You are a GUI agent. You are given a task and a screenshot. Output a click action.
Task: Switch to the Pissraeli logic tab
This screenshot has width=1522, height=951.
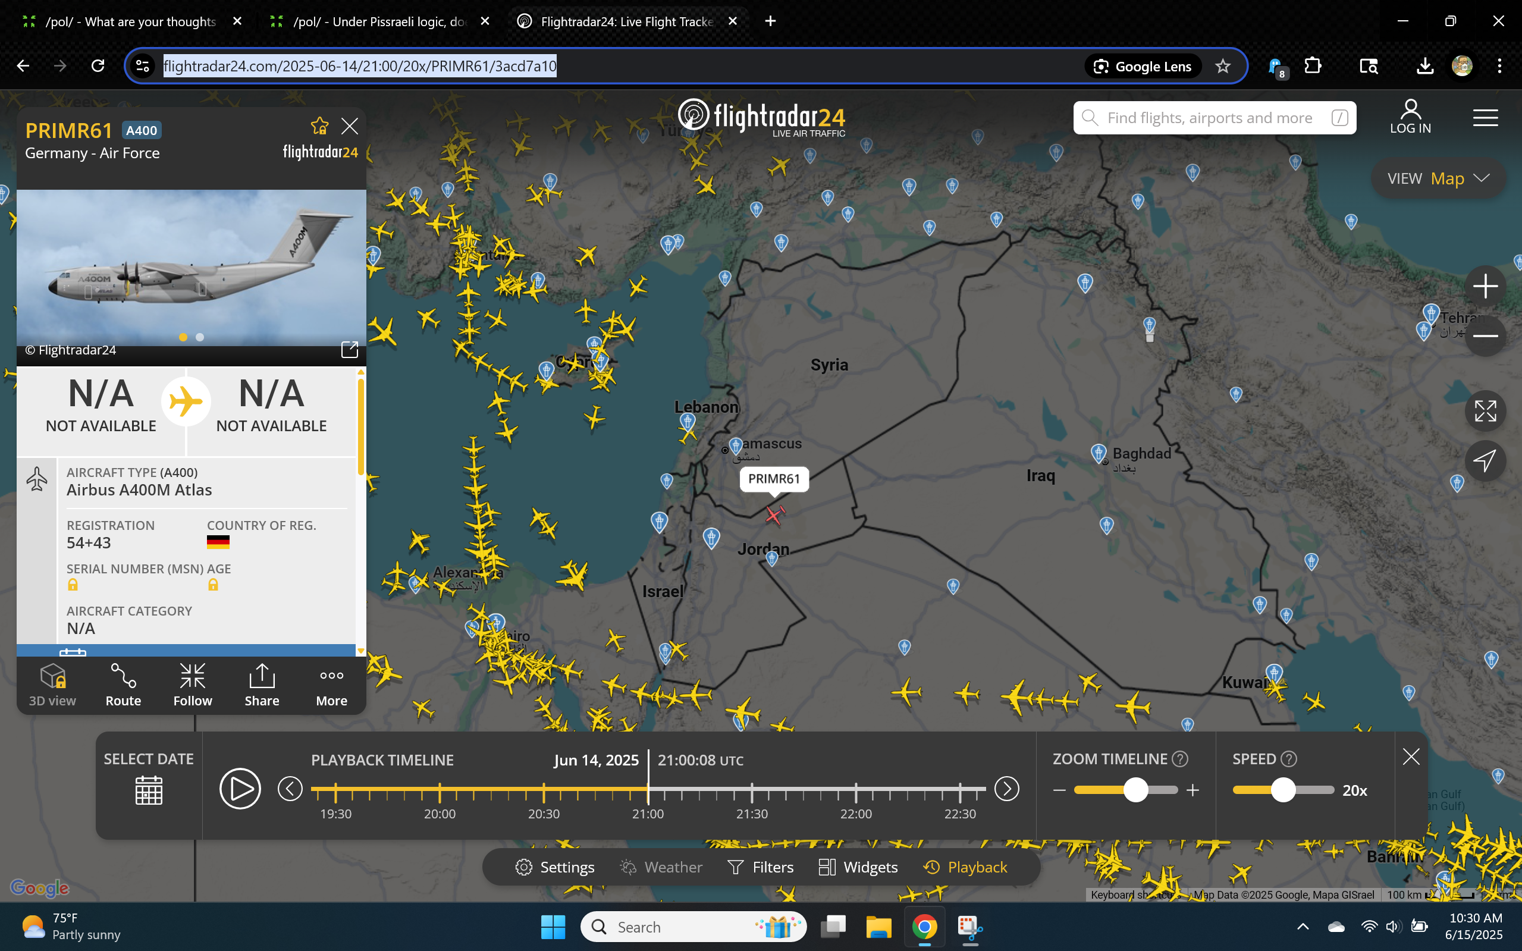379,21
